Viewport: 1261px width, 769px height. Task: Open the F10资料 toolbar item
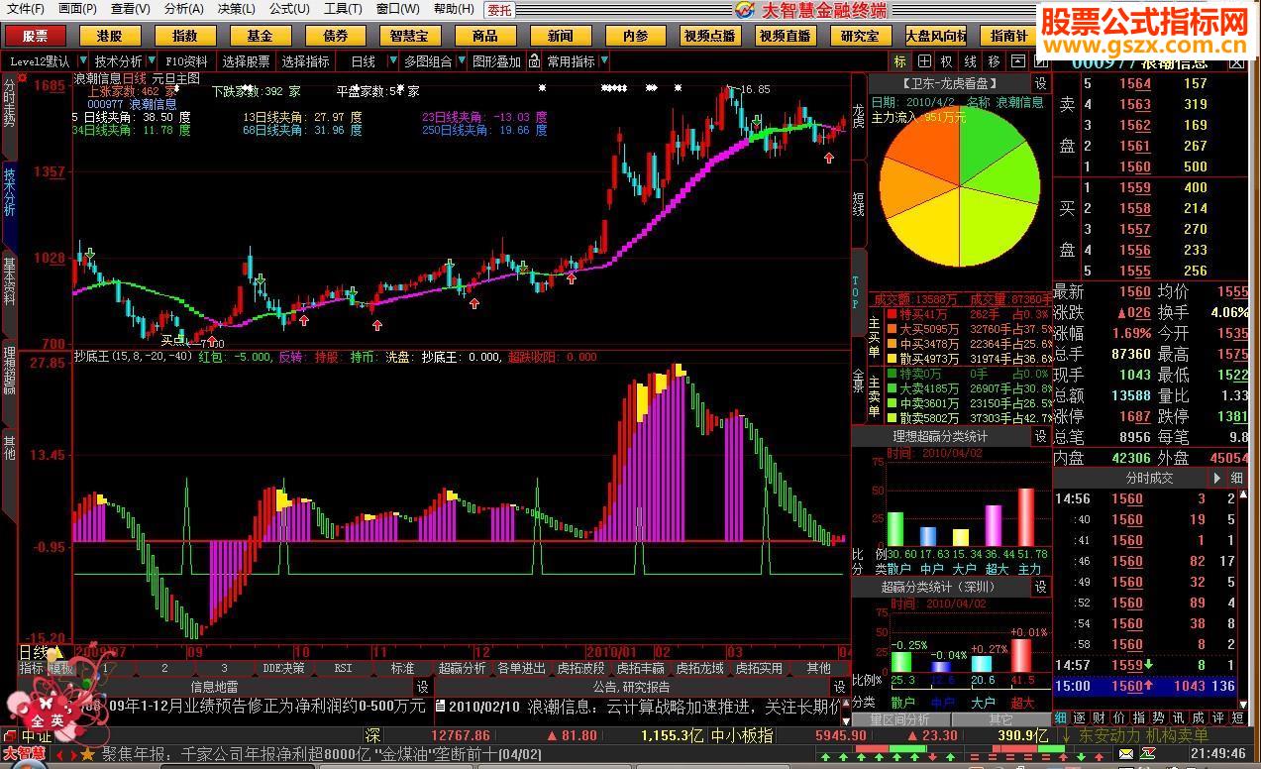(x=187, y=61)
